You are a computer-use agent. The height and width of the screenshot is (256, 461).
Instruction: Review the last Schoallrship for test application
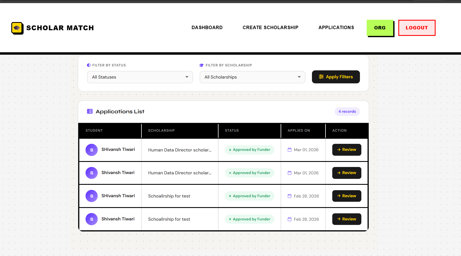(347, 219)
